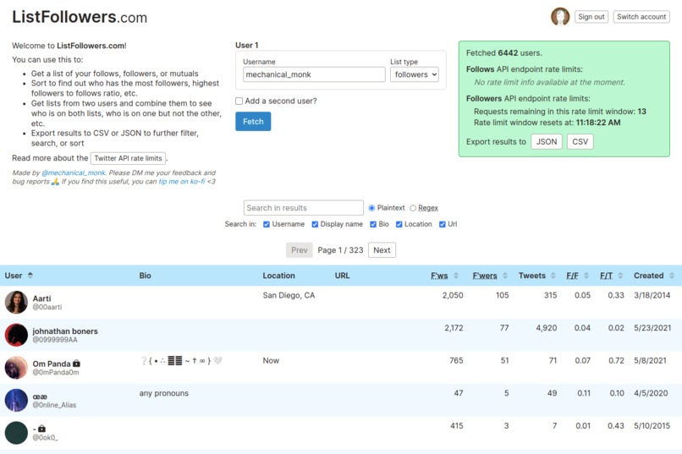682x454 pixels.
Task: Click the URL column header
Action: pyautogui.click(x=343, y=276)
